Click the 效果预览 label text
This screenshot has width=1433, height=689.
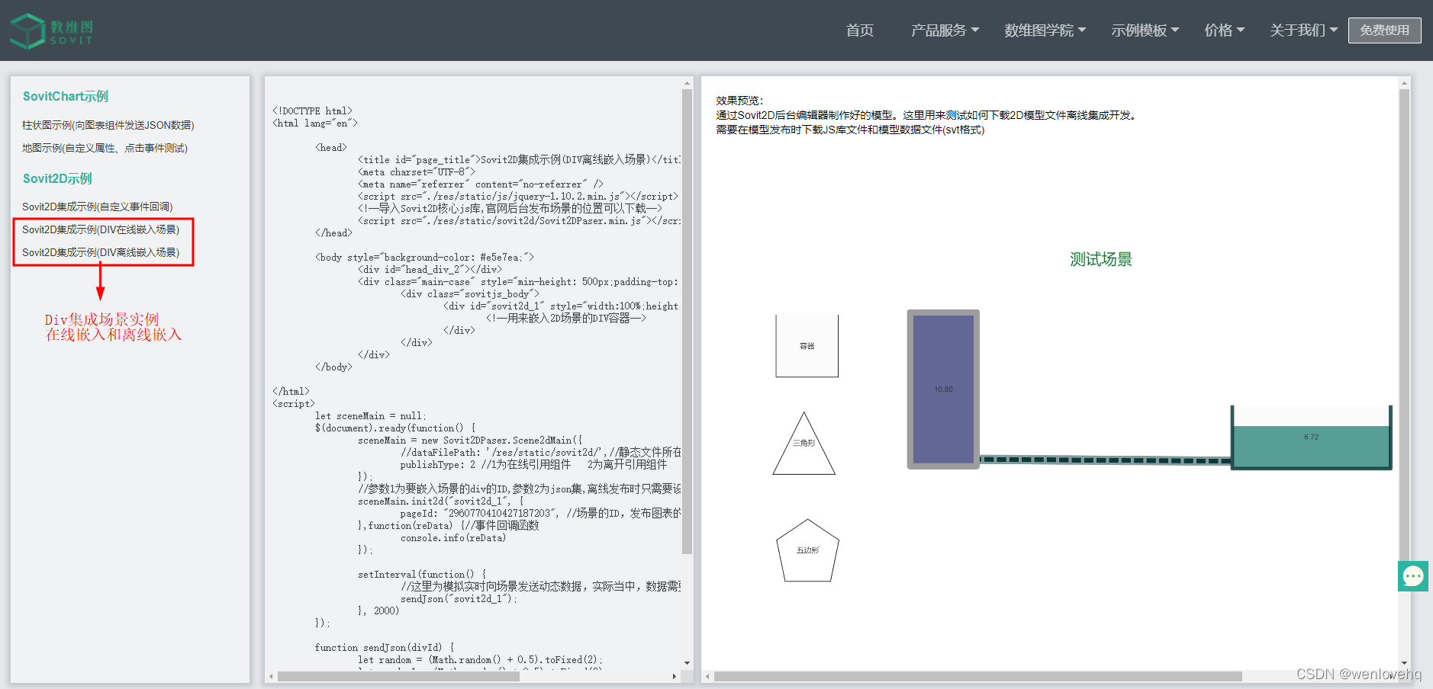pos(739,101)
